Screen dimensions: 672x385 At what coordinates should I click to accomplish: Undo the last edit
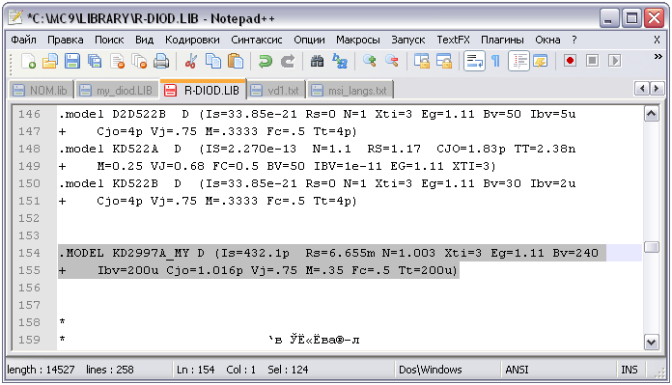pos(266,61)
